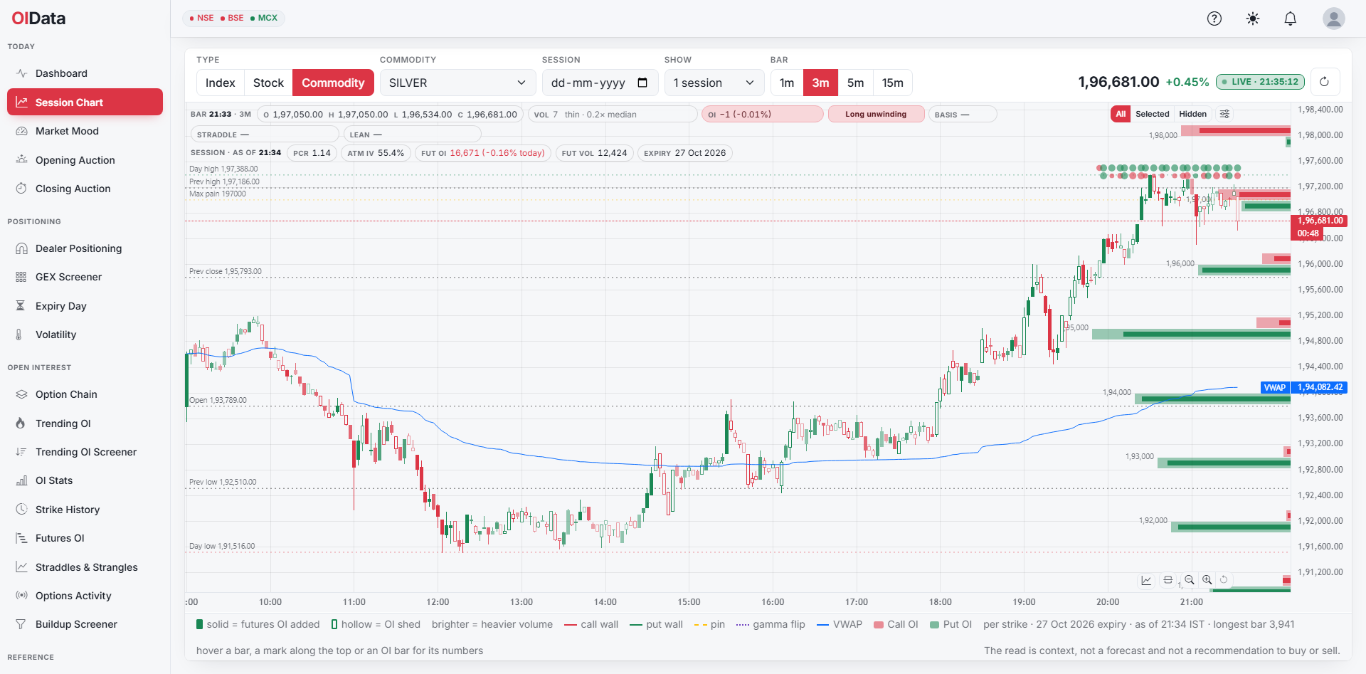Click the session date input field
Image resolution: width=1366 pixels, height=674 pixels.
[x=600, y=83]
